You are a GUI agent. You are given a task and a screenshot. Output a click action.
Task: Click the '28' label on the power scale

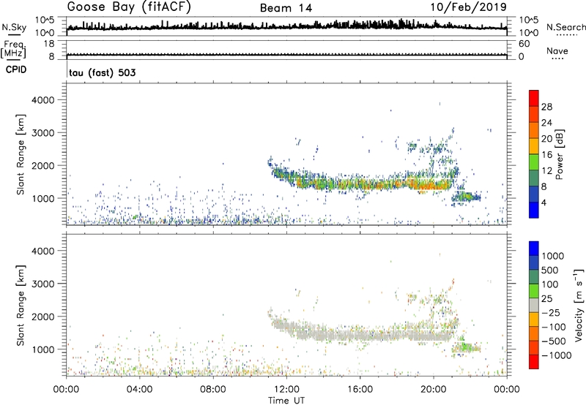(x=546, y=107)
